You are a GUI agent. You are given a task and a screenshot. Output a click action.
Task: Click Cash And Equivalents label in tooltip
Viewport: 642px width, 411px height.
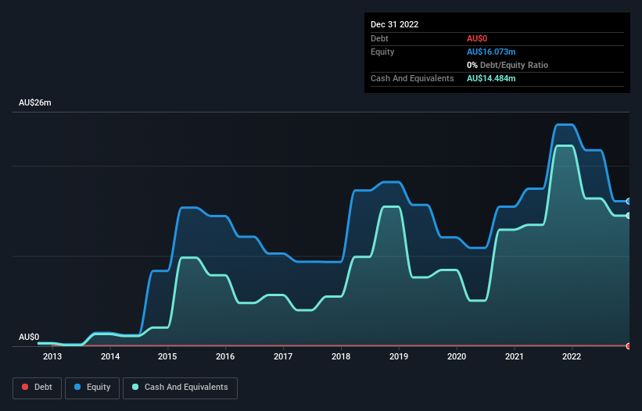click(412, 78)
